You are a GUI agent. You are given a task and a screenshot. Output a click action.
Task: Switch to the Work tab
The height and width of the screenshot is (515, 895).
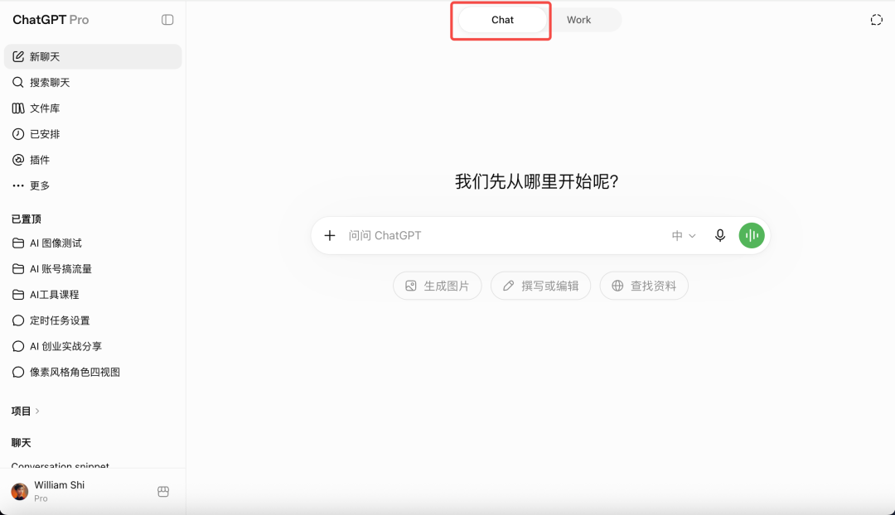578,20
